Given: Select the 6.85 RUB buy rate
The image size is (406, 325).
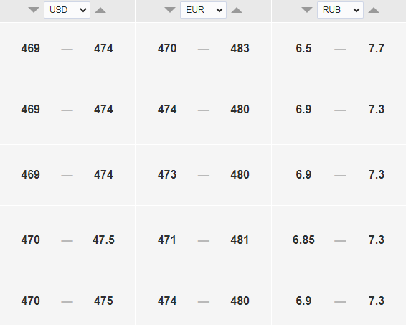Looking at the screenshot, I should pyautogui.click(x=303, y=240).
